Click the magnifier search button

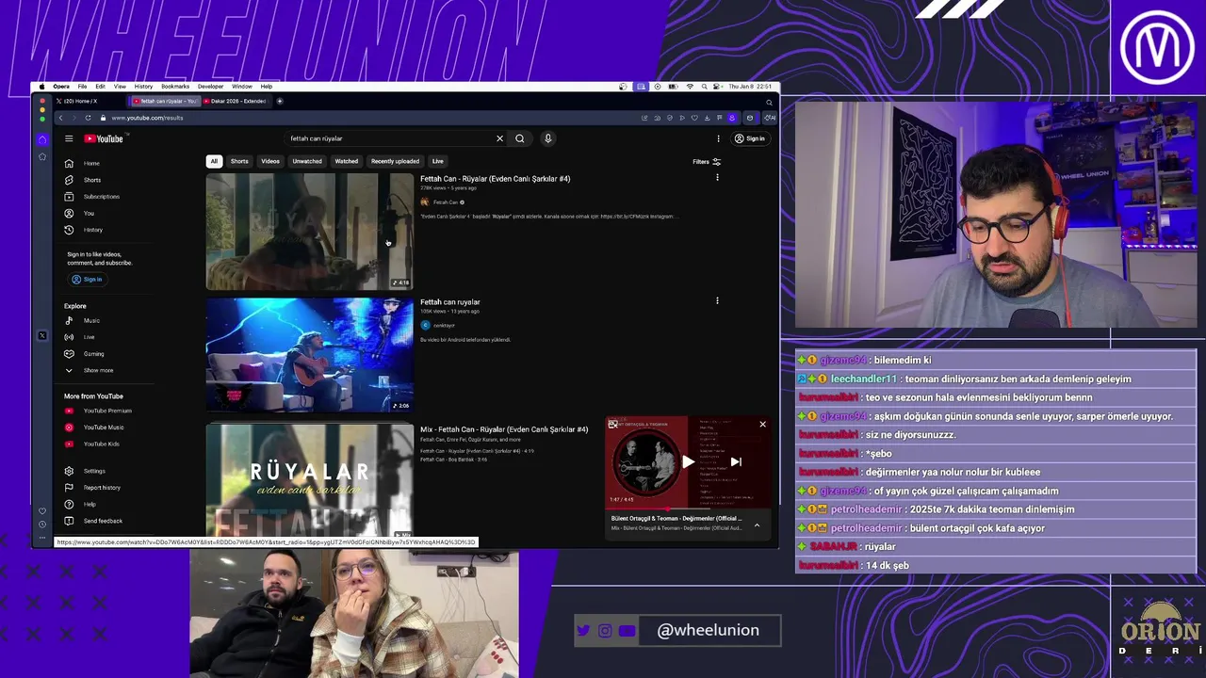click(520, 138)
